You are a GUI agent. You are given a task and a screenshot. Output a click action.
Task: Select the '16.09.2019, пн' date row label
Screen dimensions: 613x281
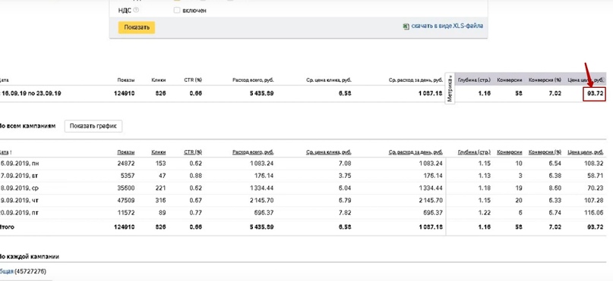pos(19,164)
